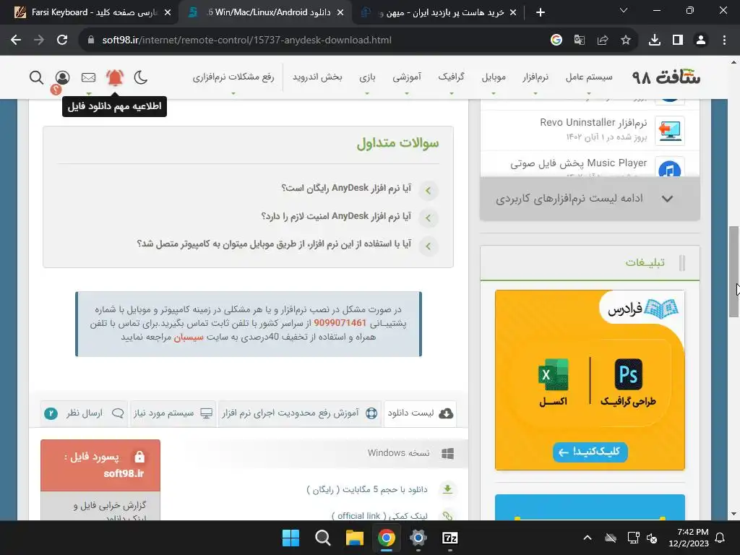This screenshot has height=555, width=740.
Task: Click the translate page icon
Action: 579,40
